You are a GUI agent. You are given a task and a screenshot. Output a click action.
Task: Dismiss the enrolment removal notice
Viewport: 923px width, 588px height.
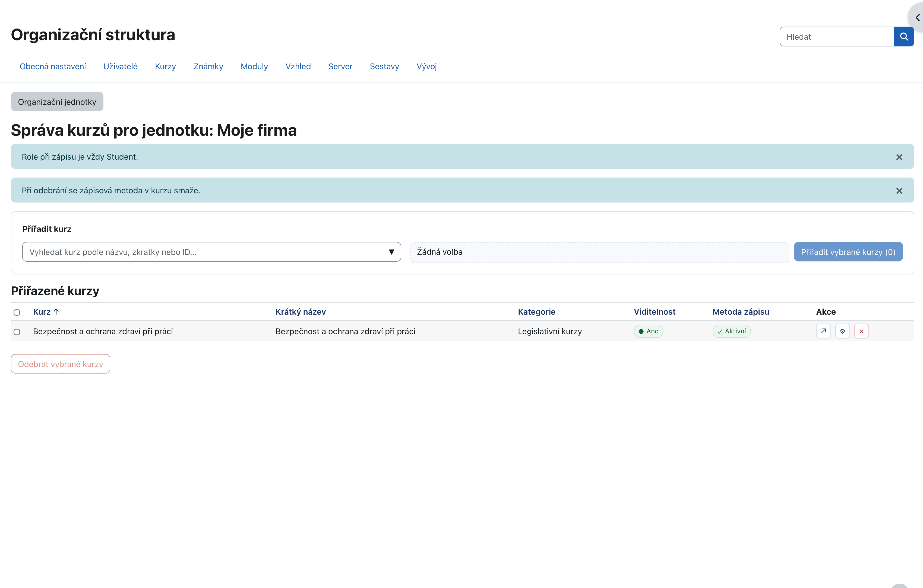coord(899,191)
